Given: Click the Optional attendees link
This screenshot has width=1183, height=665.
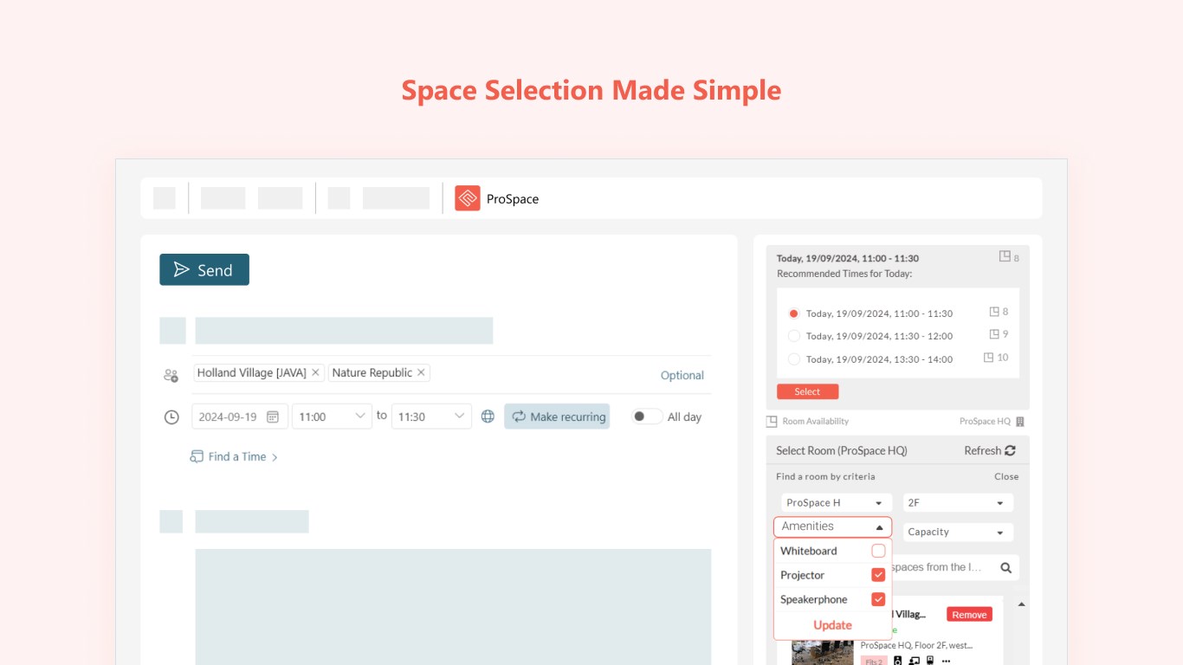Looking at the screenshot, I should pos(682,375).
